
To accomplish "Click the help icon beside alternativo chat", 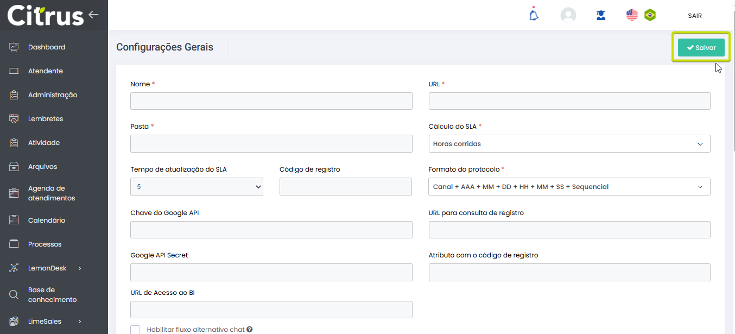I will (x=249, y=330).
